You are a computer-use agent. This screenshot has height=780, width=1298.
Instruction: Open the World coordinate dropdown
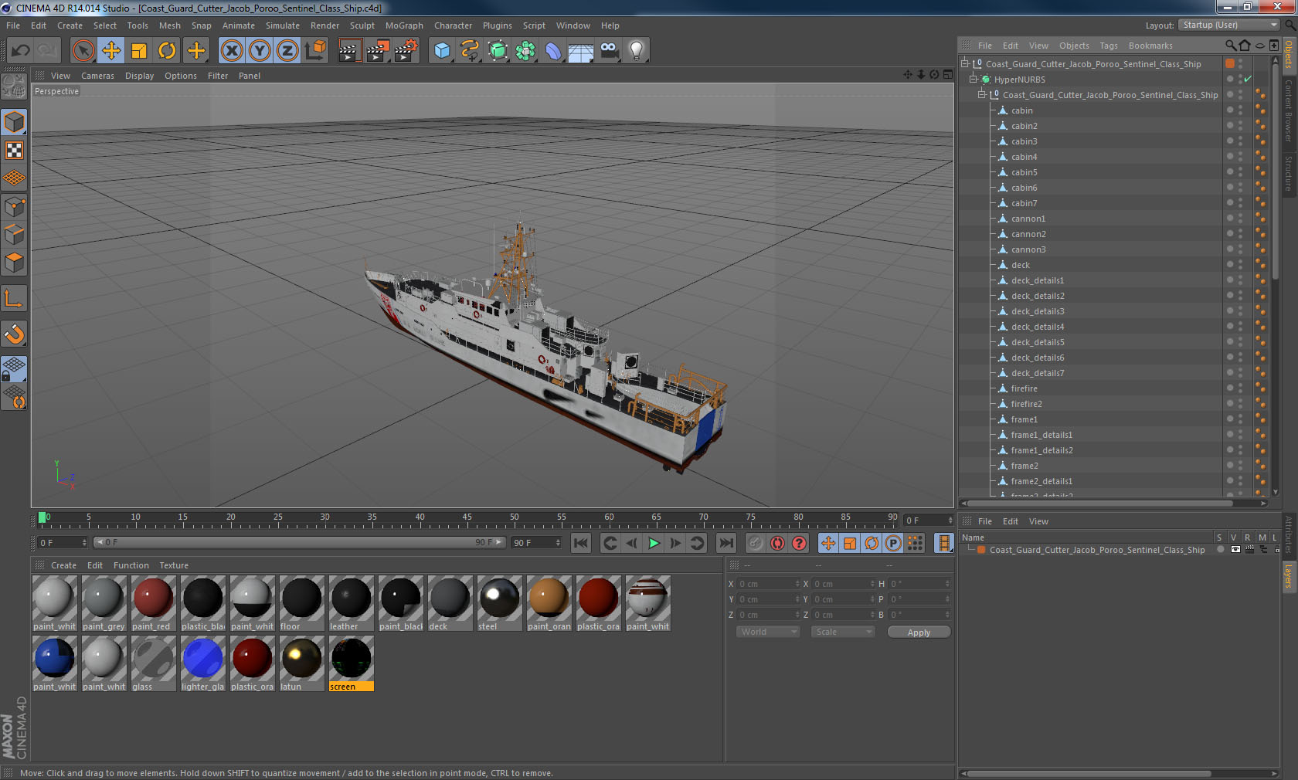tap(768, 632)
